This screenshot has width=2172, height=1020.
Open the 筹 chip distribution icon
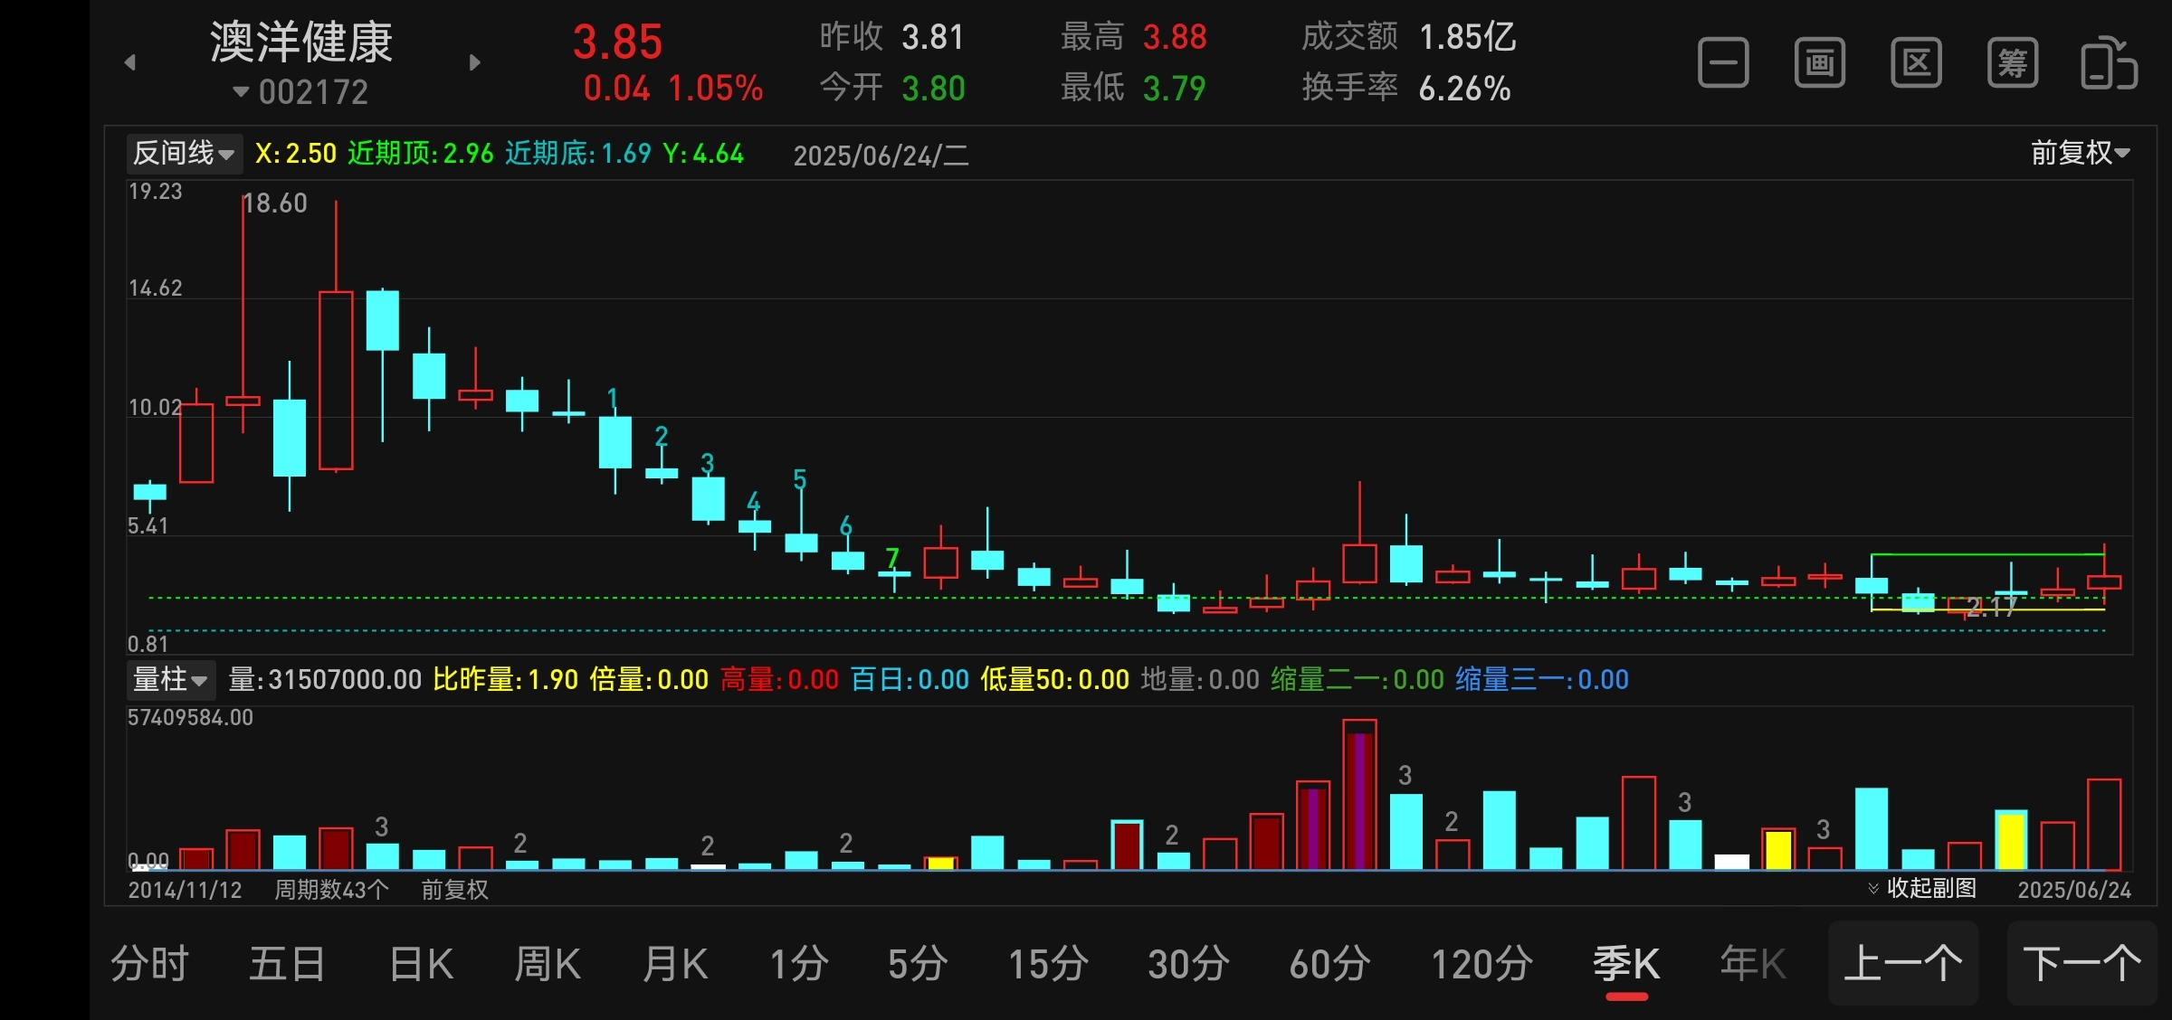pyautogui.click(x=2013, y=63)
